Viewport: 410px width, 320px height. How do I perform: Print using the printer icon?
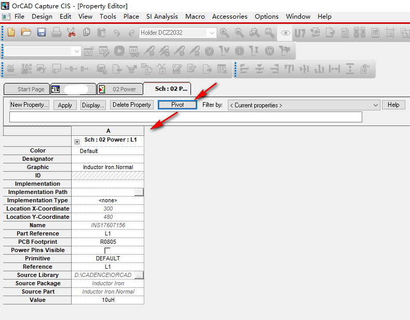click(56, 33)
